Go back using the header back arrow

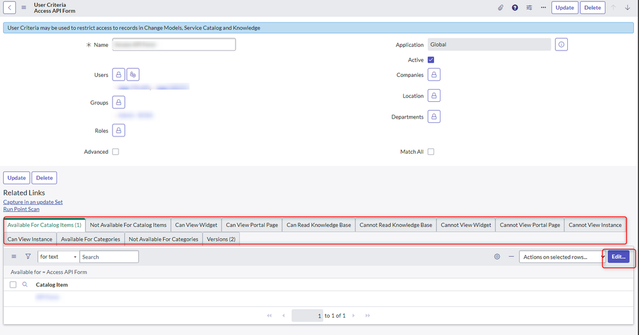click(x=10, y=7)
